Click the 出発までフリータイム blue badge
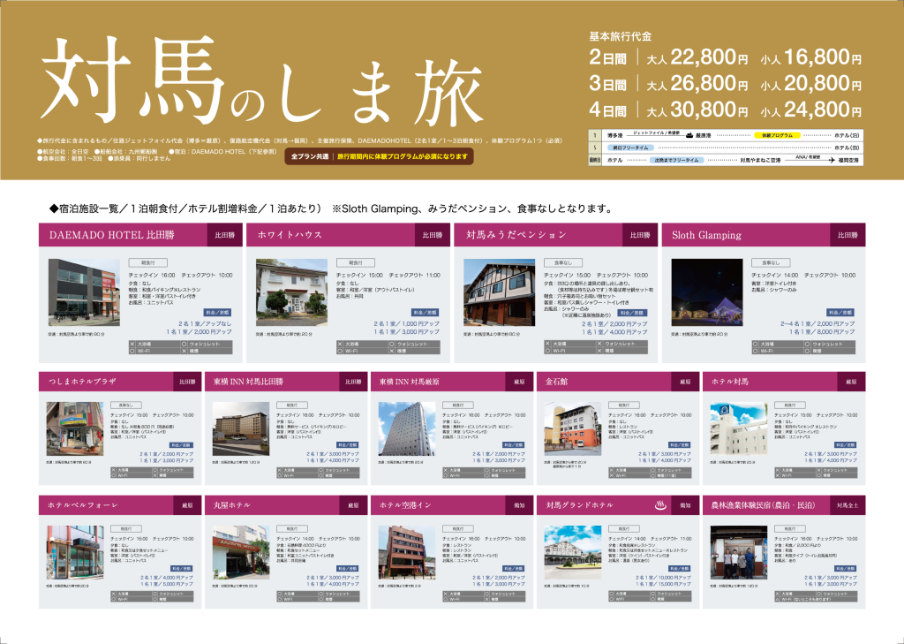This screenshot has height=644, width=904. click(677, 160)
